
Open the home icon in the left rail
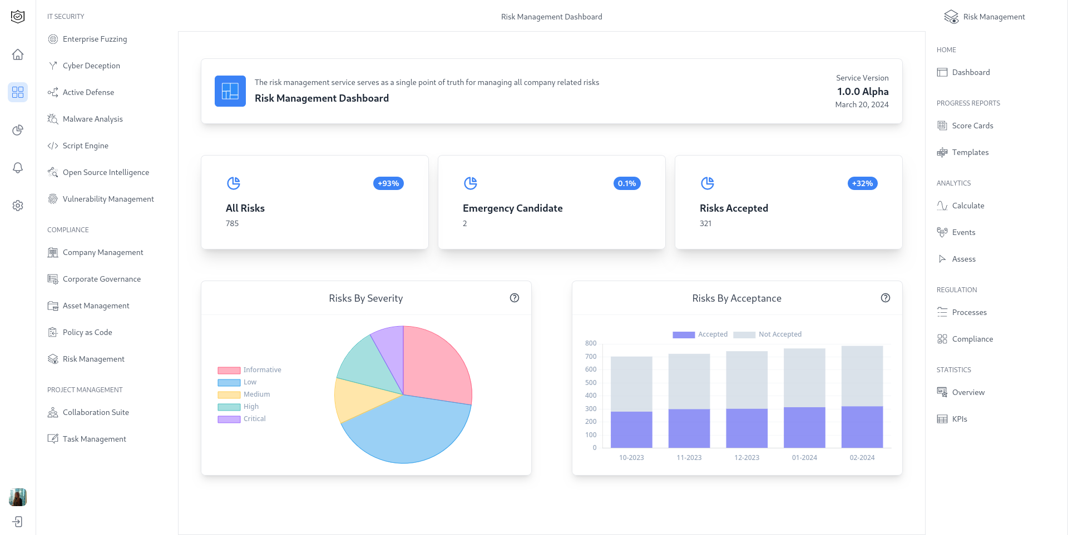tap(18, 54)
